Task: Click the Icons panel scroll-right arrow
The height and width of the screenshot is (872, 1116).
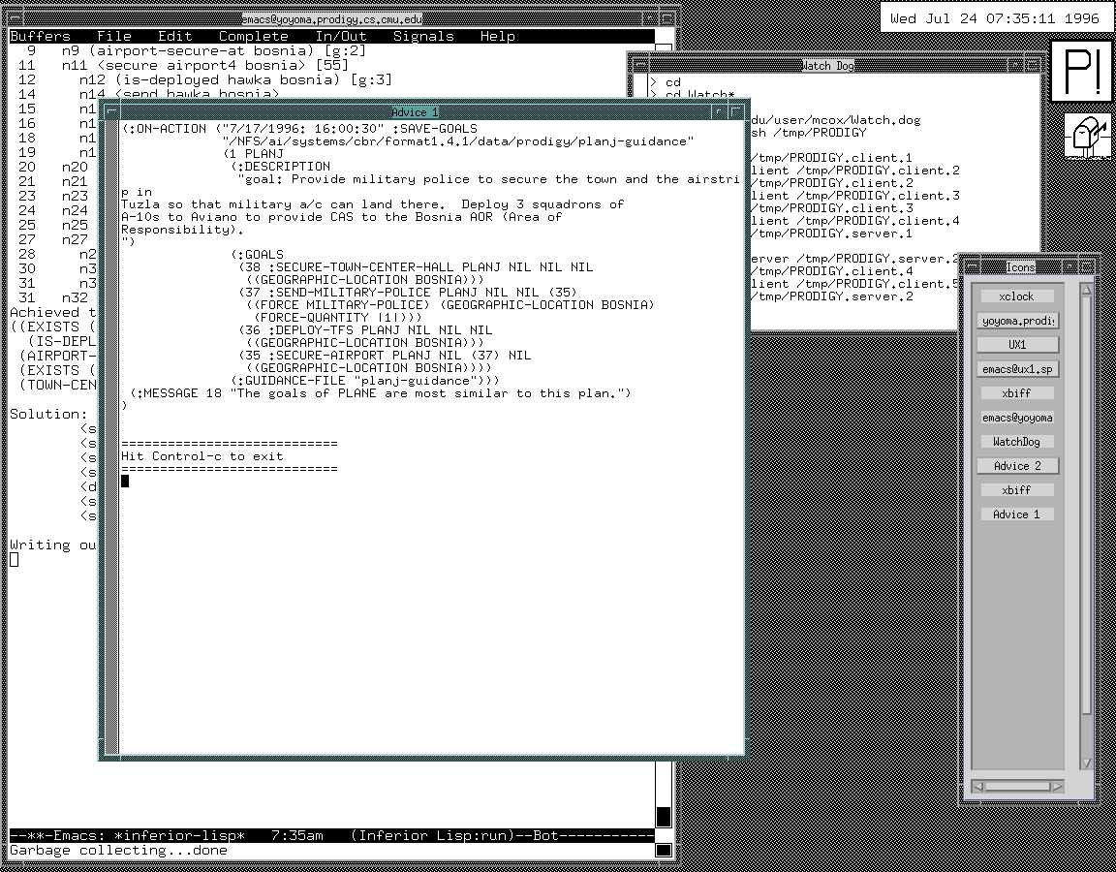Action: tap(1056, 786)
